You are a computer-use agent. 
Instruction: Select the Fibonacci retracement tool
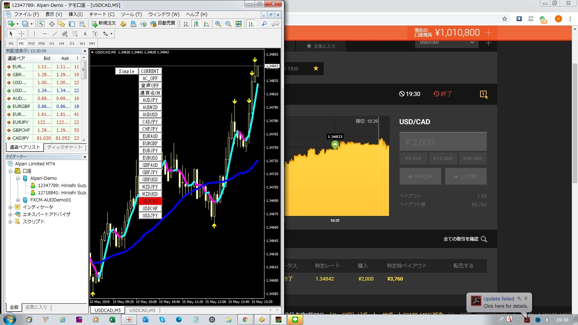point(75,34)
